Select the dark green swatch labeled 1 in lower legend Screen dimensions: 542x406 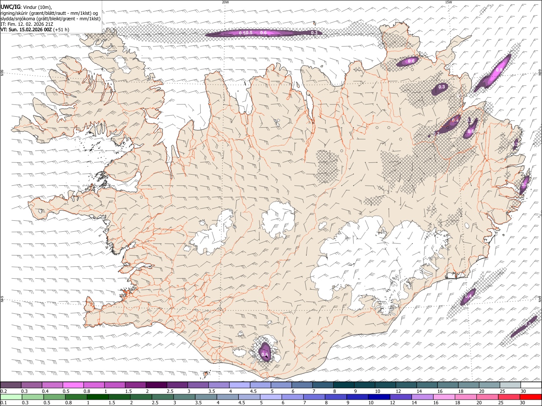pos(97,397)
